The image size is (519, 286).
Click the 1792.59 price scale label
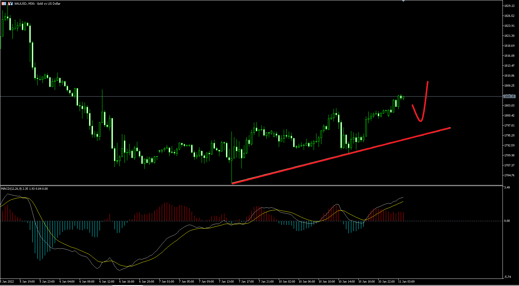pyautogui.click(x=509, y=145)
